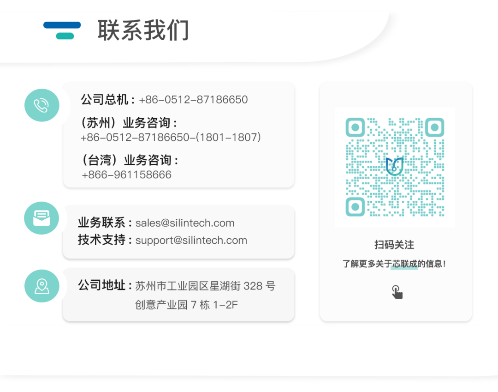Click the 公司地址 label

[x=105, y=285]
